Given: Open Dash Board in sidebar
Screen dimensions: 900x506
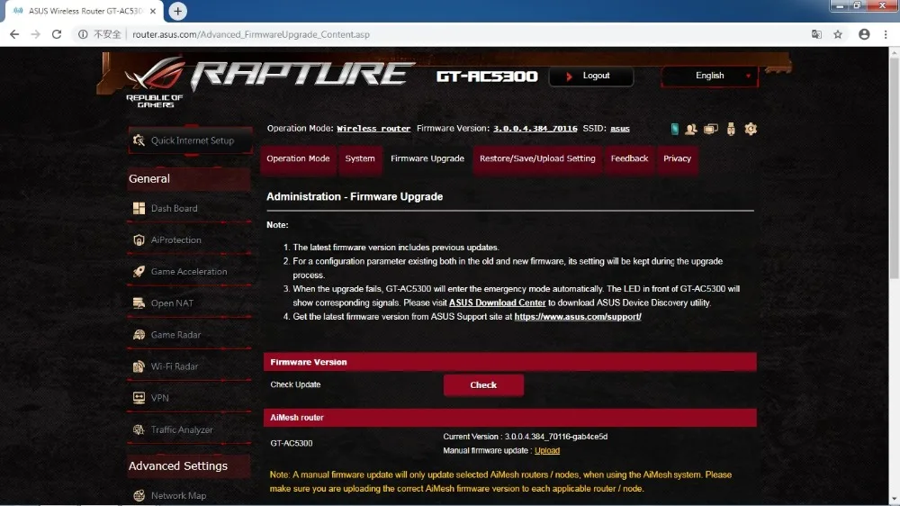Looking at the screenshot, I should (x=189, y=208).
